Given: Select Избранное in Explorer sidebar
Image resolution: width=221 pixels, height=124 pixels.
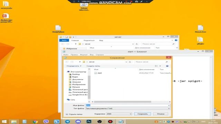Looking at the screenshot, I should [70, 49].
